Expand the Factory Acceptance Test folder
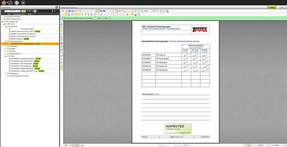 [x=2, y=19]
